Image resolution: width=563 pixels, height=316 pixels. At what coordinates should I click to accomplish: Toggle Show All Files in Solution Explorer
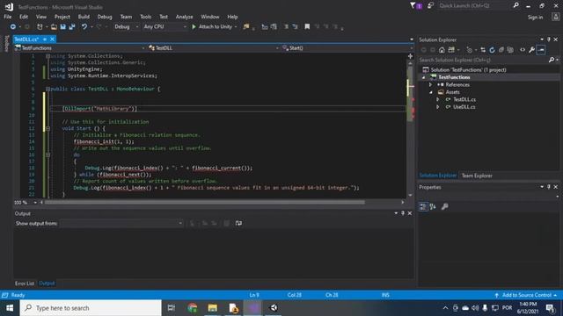click(x=510, y=50)
